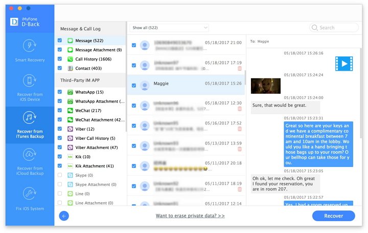
Task: Open the Want to erase private data link
Action: 190,216
